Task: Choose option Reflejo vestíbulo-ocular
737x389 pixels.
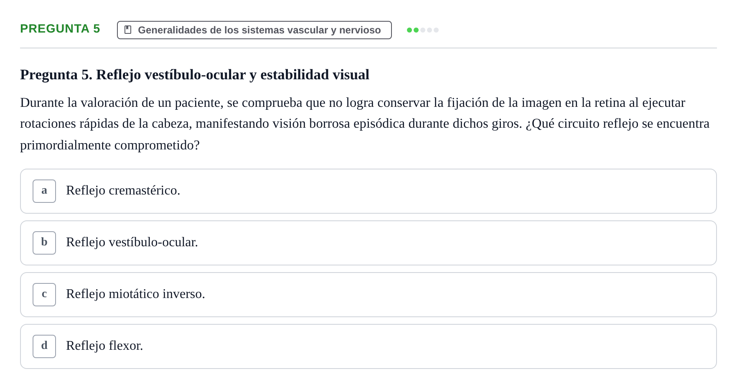Action: (368, 243)
